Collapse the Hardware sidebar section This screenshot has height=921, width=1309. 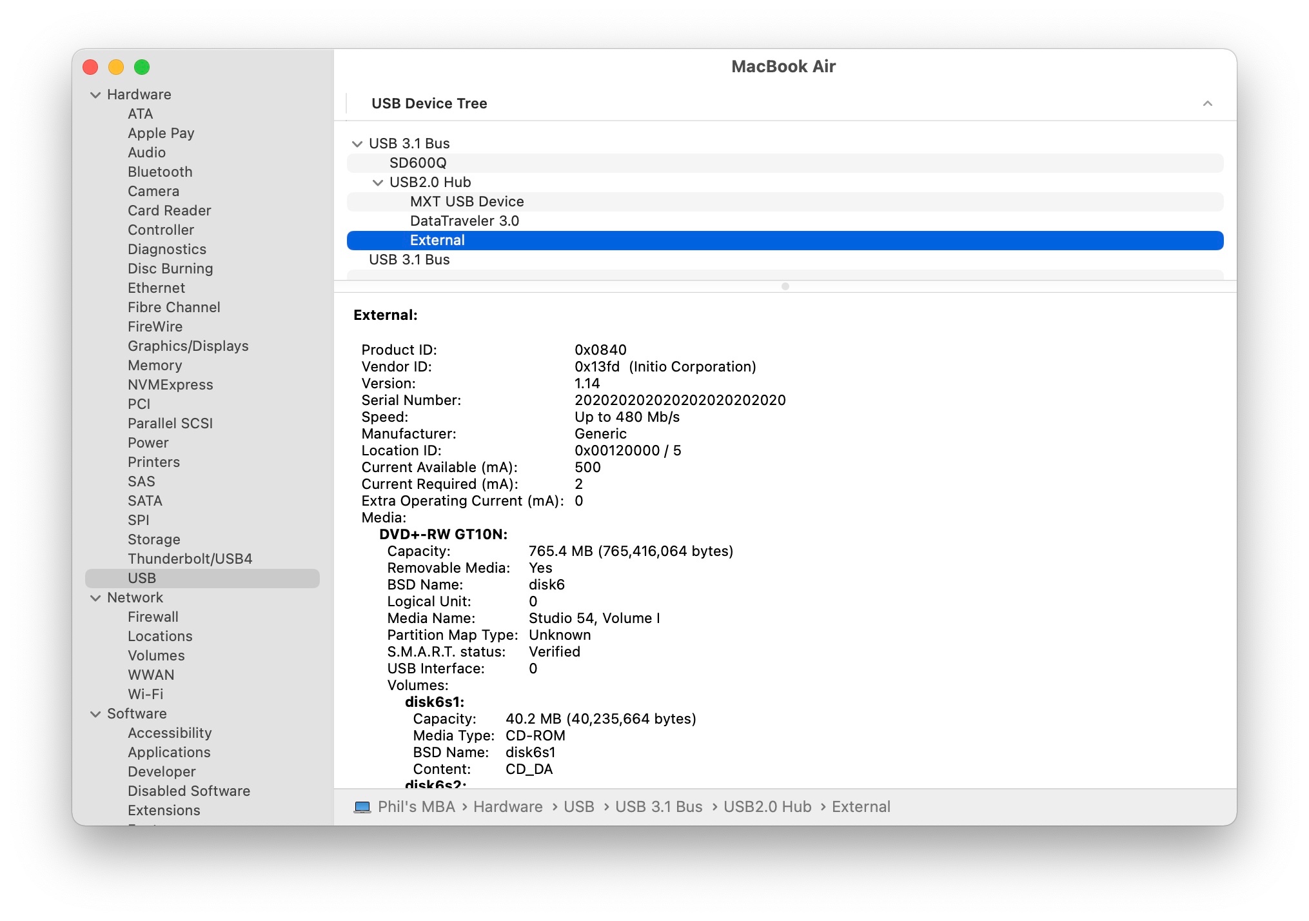(95, 95)
